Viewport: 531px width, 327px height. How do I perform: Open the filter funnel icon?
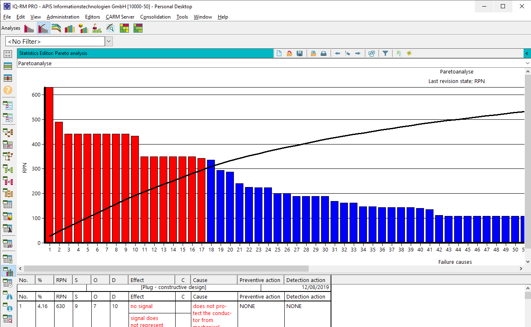pos(385,53)
